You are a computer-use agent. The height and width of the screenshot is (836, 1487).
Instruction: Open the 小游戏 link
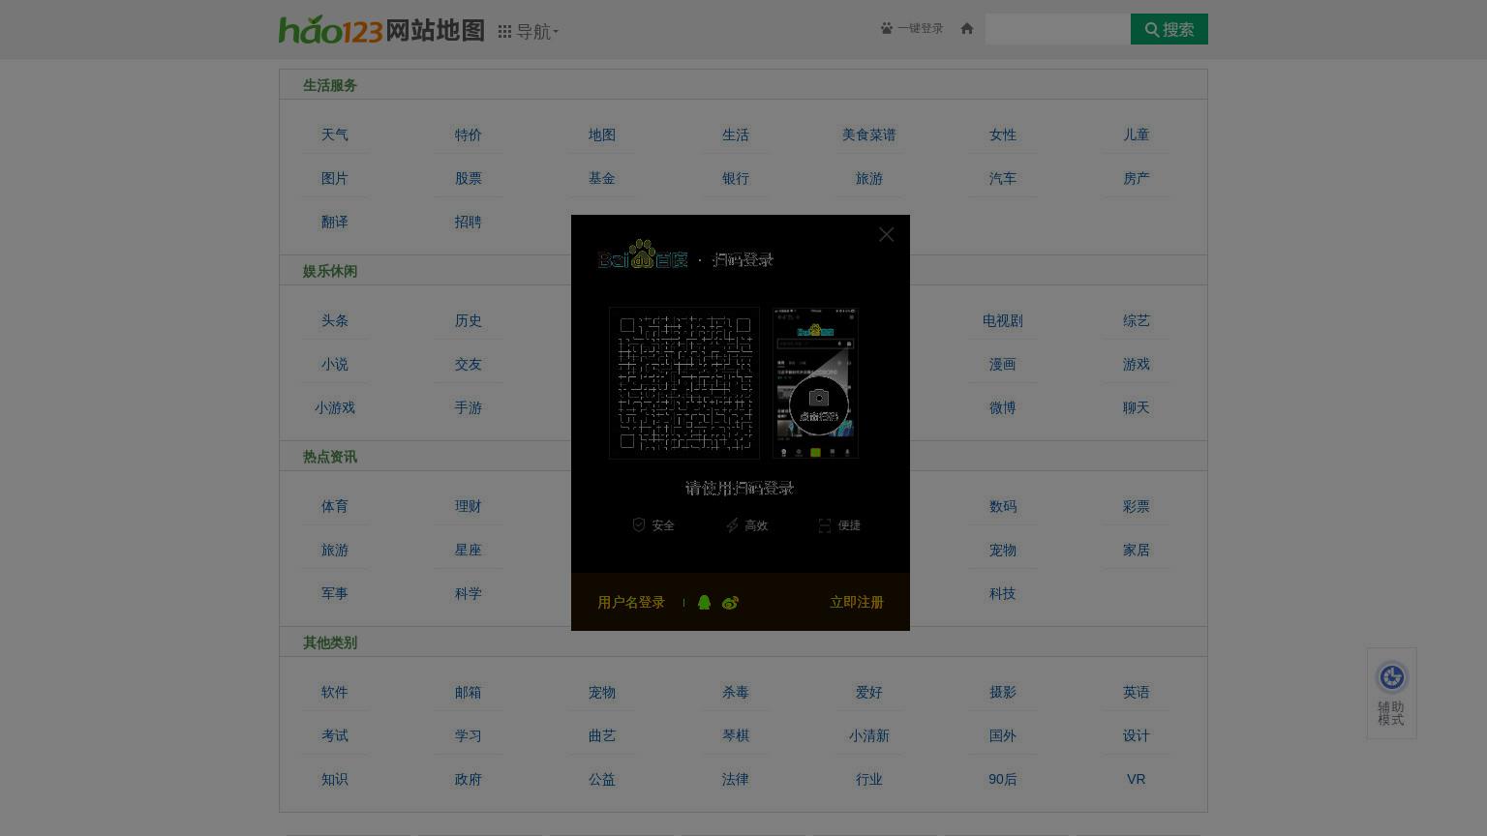click(x=335, y=407)
